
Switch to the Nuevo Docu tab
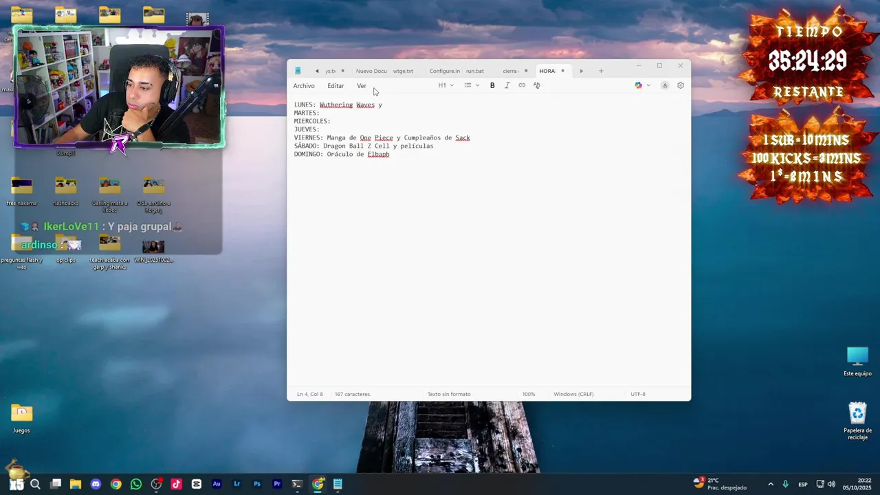[371, 71]
